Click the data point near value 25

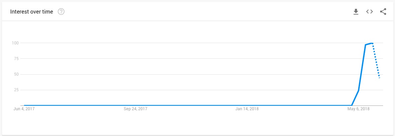tap(359, 90)
